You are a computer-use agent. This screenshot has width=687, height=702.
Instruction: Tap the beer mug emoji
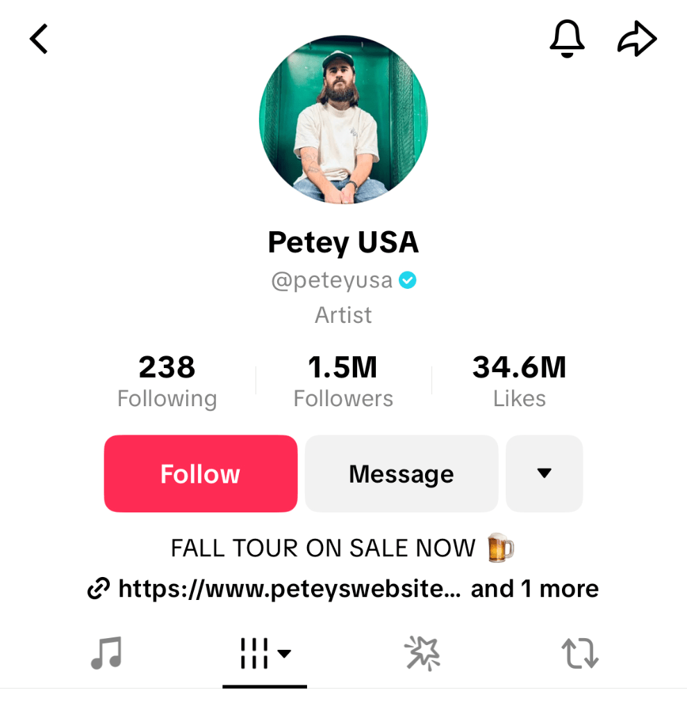[500, 548]
